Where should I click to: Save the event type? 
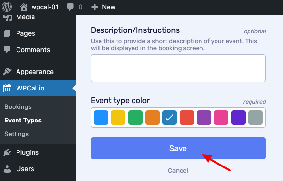(178, 148)
